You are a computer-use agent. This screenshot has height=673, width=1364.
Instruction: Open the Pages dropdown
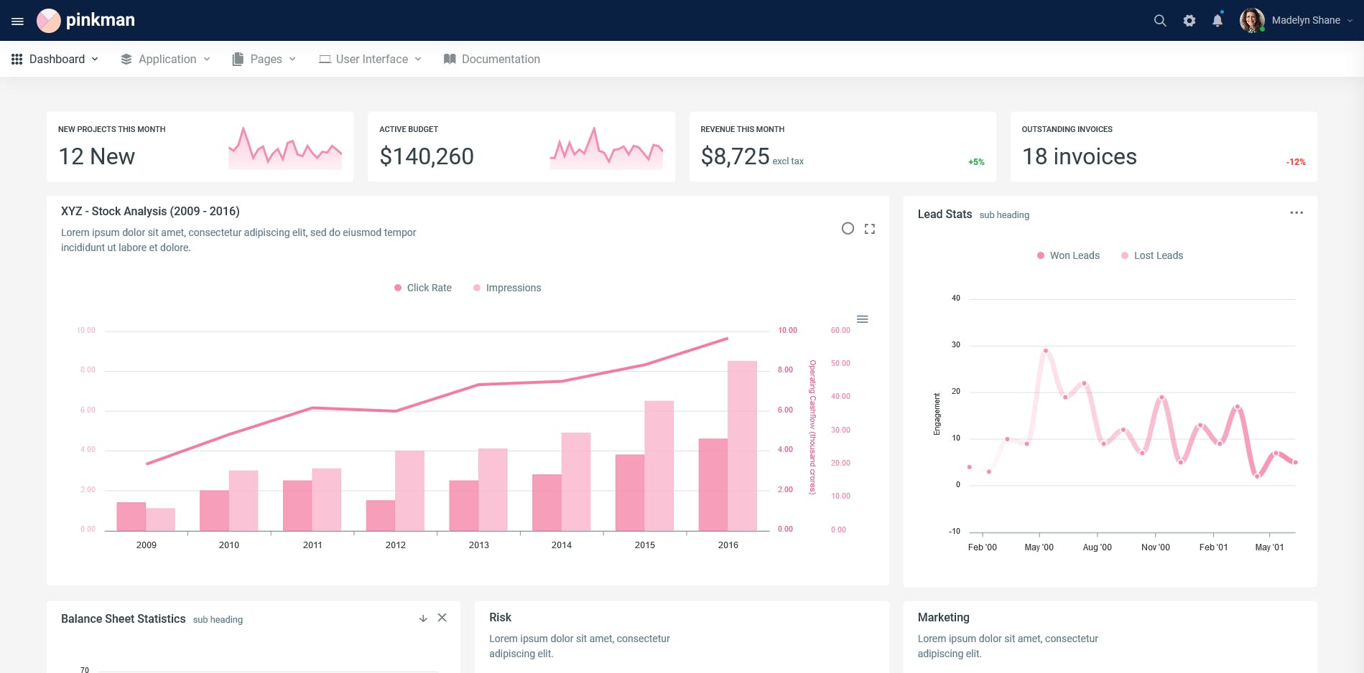(264, 59)
